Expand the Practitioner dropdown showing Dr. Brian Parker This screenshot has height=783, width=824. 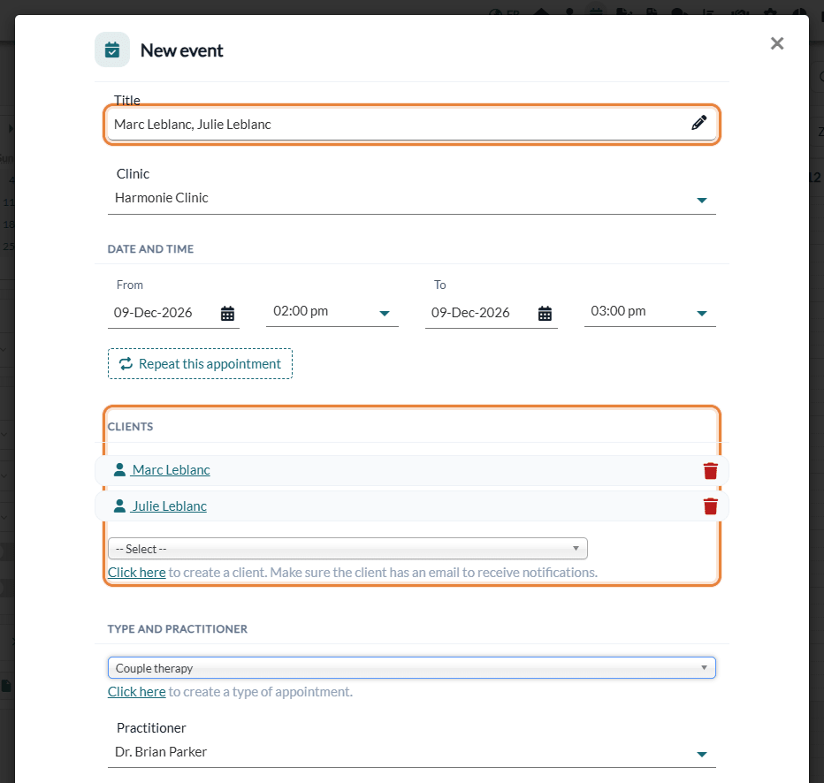[411, 753]
